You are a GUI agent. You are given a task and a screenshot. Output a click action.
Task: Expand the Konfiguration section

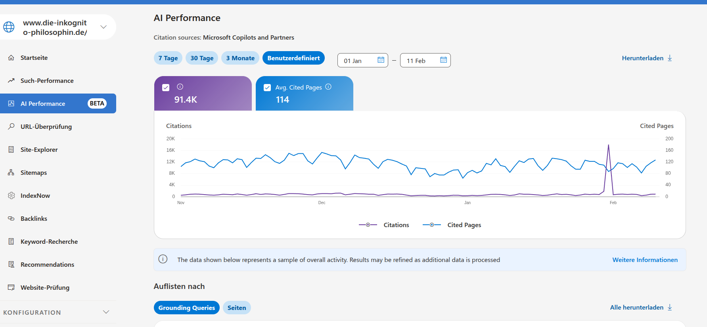(106, 312)
